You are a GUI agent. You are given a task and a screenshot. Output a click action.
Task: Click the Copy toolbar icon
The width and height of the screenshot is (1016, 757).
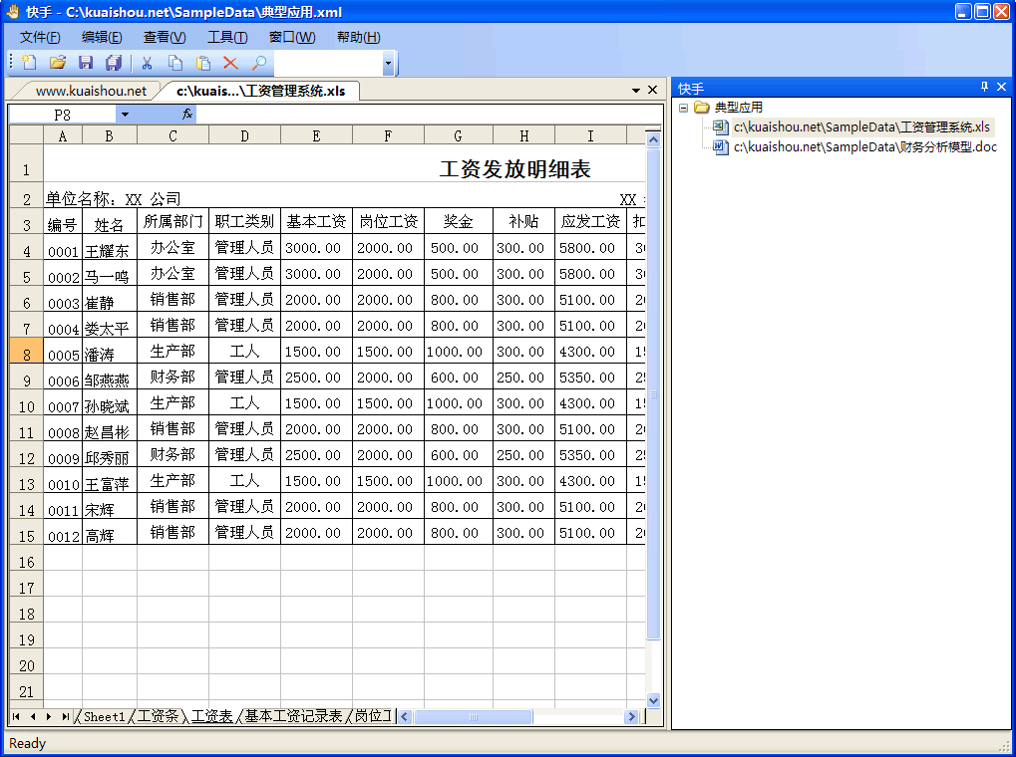coord(175,63)
